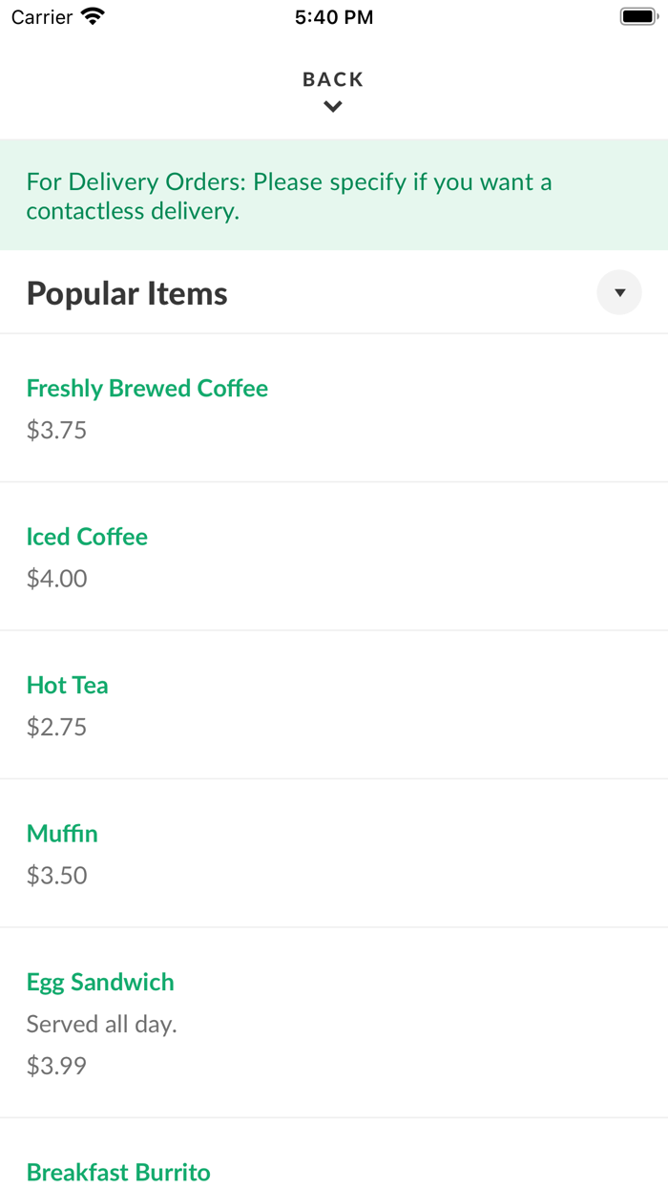The width and height of the screenshot is (668, 1188).
Task: Click the Wi-Fi status icon
Action: point(93,16)
